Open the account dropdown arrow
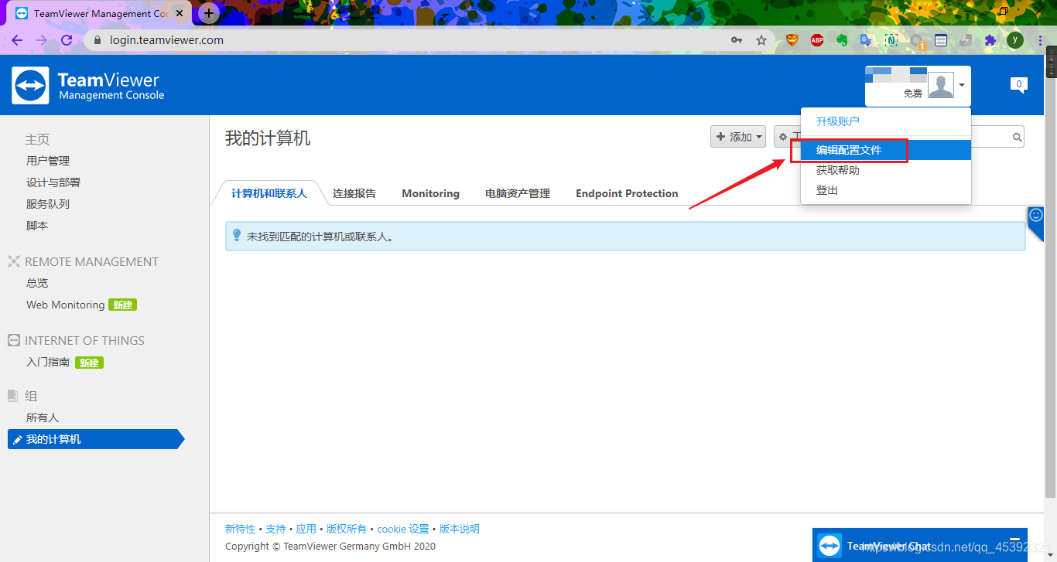Screen dimensions: 1057x562 (x=962, y=85)
